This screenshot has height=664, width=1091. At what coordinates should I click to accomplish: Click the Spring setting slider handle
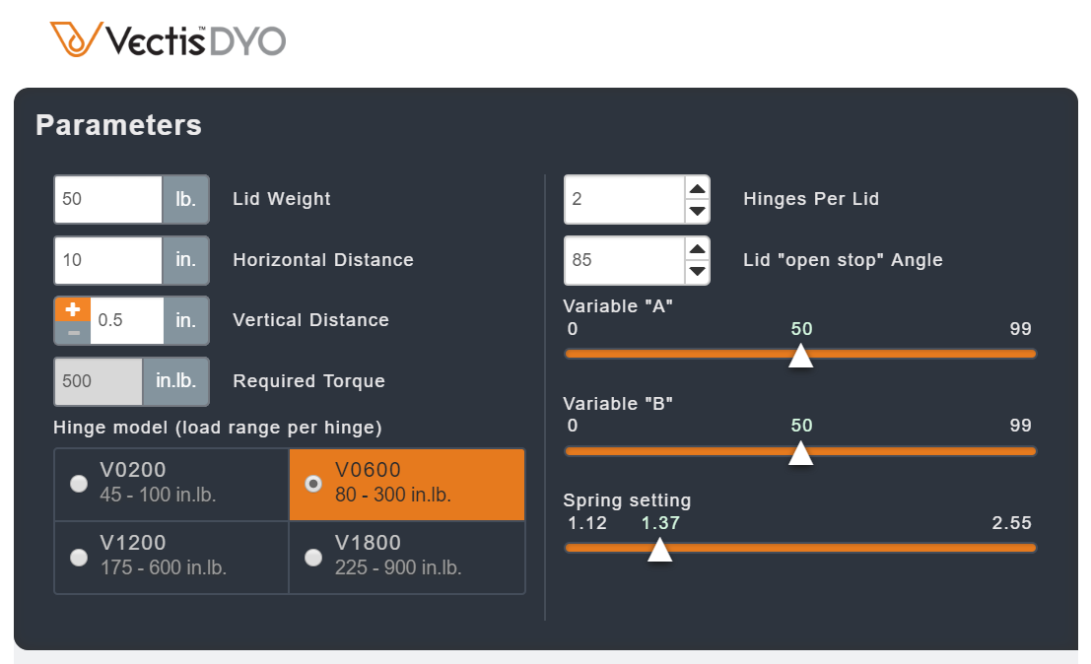pos(659,550)
